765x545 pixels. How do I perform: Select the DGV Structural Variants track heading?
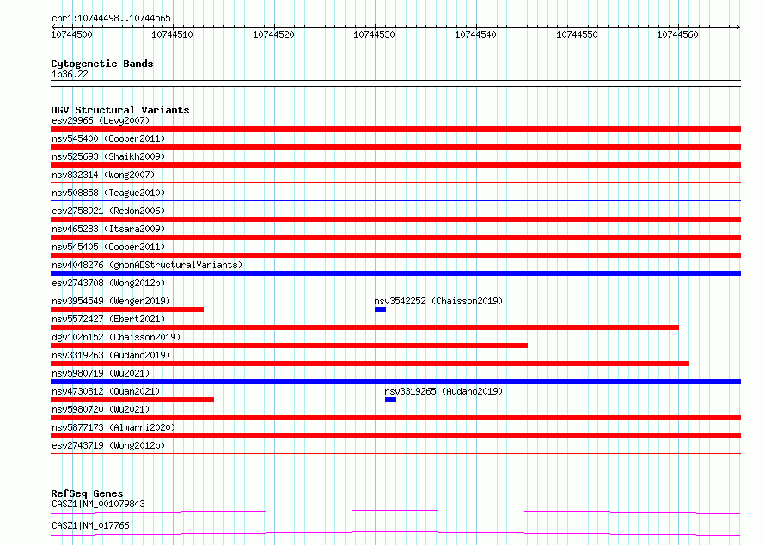(120, 110)
